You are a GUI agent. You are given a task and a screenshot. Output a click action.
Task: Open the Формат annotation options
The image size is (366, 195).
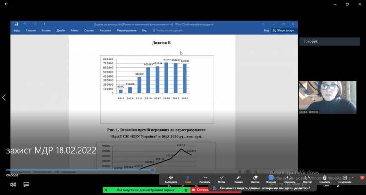tap(271, 179)
